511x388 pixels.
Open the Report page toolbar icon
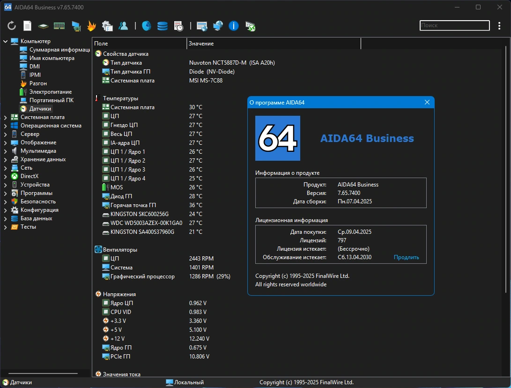click(27, 26)
